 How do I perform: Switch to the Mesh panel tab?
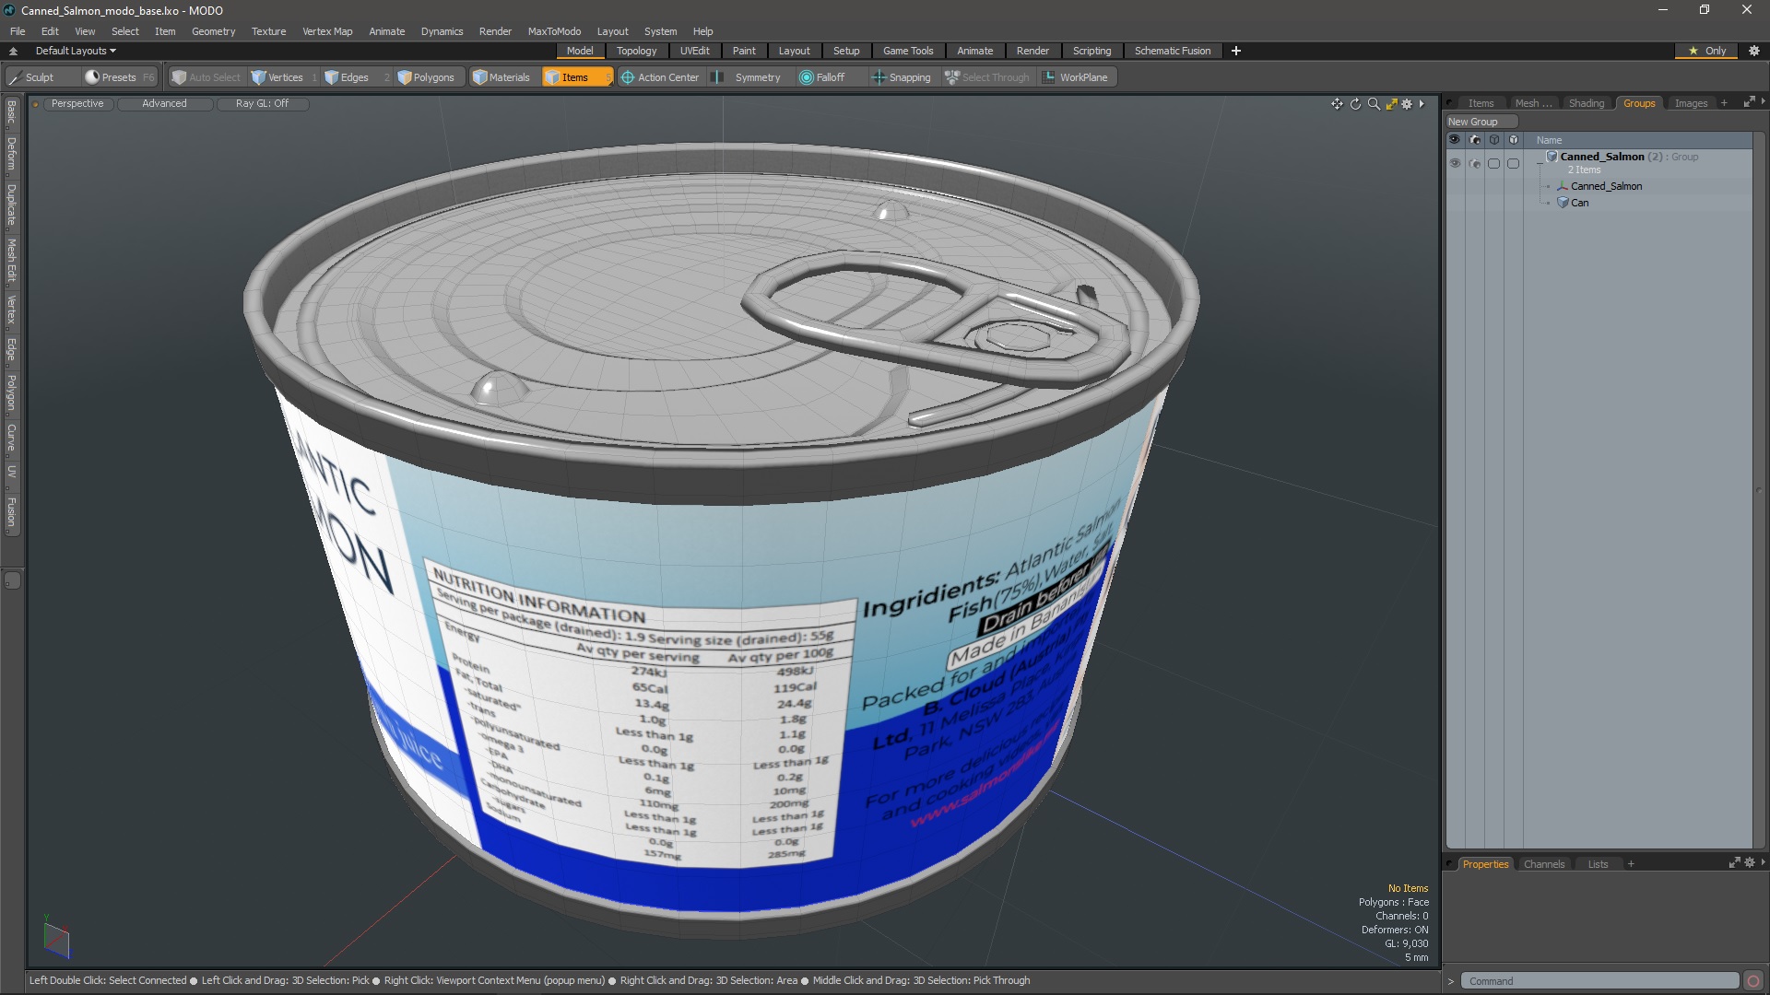1533,103
